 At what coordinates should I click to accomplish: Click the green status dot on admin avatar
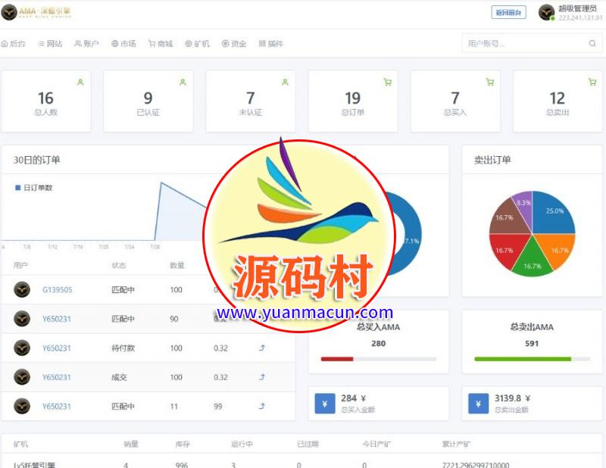tap(553, 20)
